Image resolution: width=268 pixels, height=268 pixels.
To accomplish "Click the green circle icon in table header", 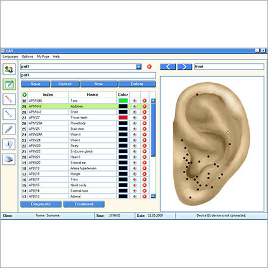I will click(x=24, y=95).
